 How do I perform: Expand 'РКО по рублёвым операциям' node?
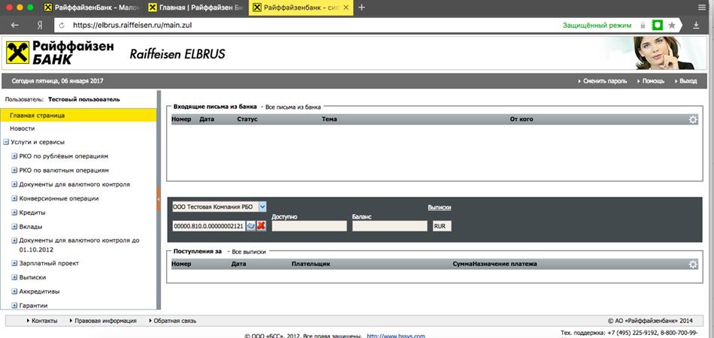(x=14, y=156)
